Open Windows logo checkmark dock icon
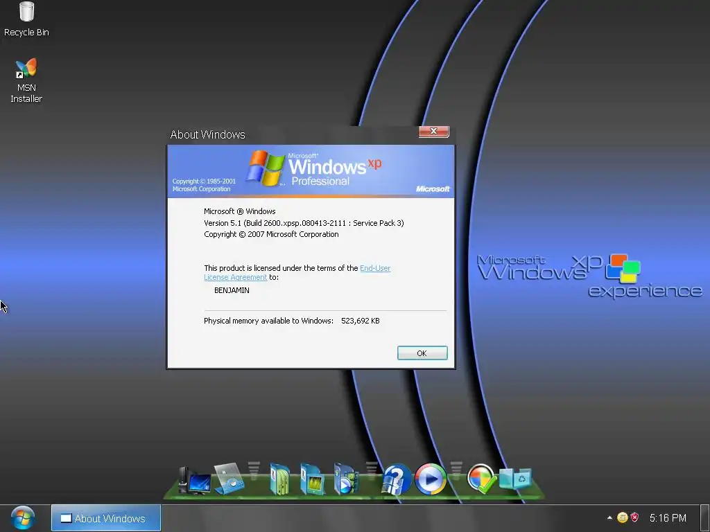 (x=481, y=478)
